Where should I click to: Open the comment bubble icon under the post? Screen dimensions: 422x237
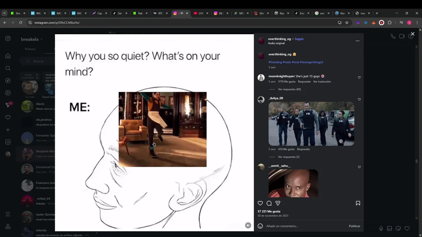coord(269,203)
